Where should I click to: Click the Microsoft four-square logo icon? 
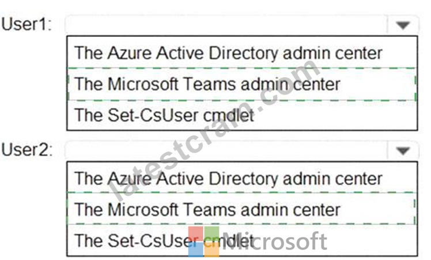click(204, 242)
